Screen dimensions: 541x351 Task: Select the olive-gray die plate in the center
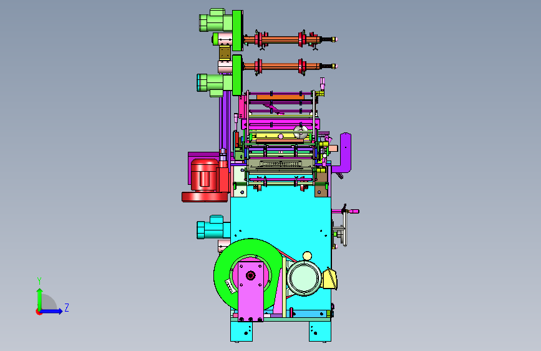pos(281,165)
